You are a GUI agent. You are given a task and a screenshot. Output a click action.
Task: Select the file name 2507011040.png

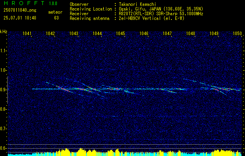[x=20, y=11]
